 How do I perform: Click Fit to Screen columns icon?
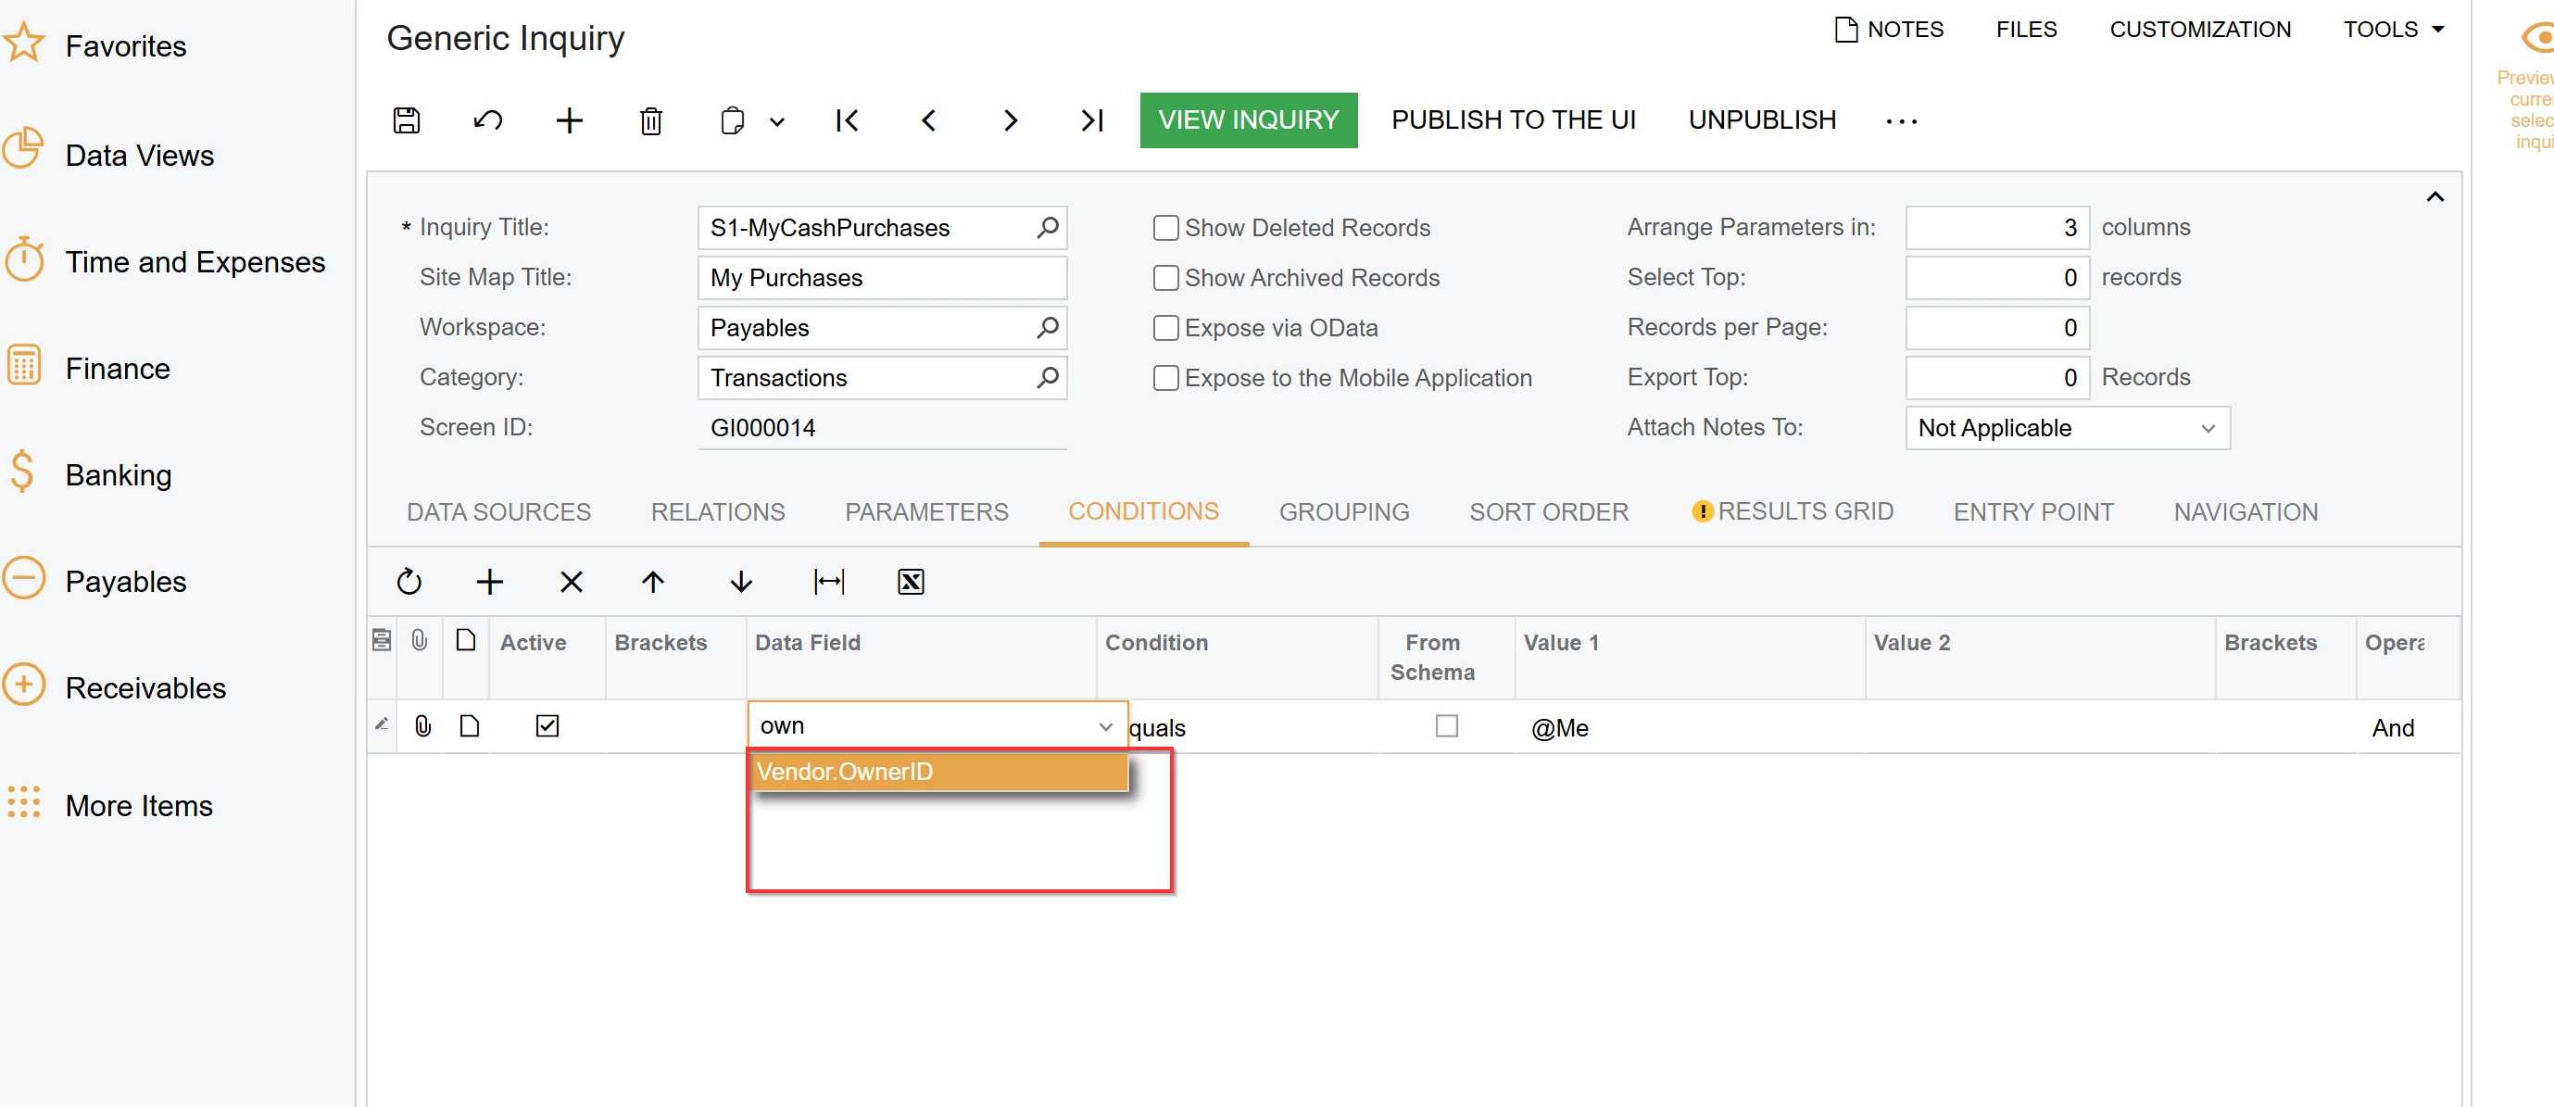click(x=828, y=582)
